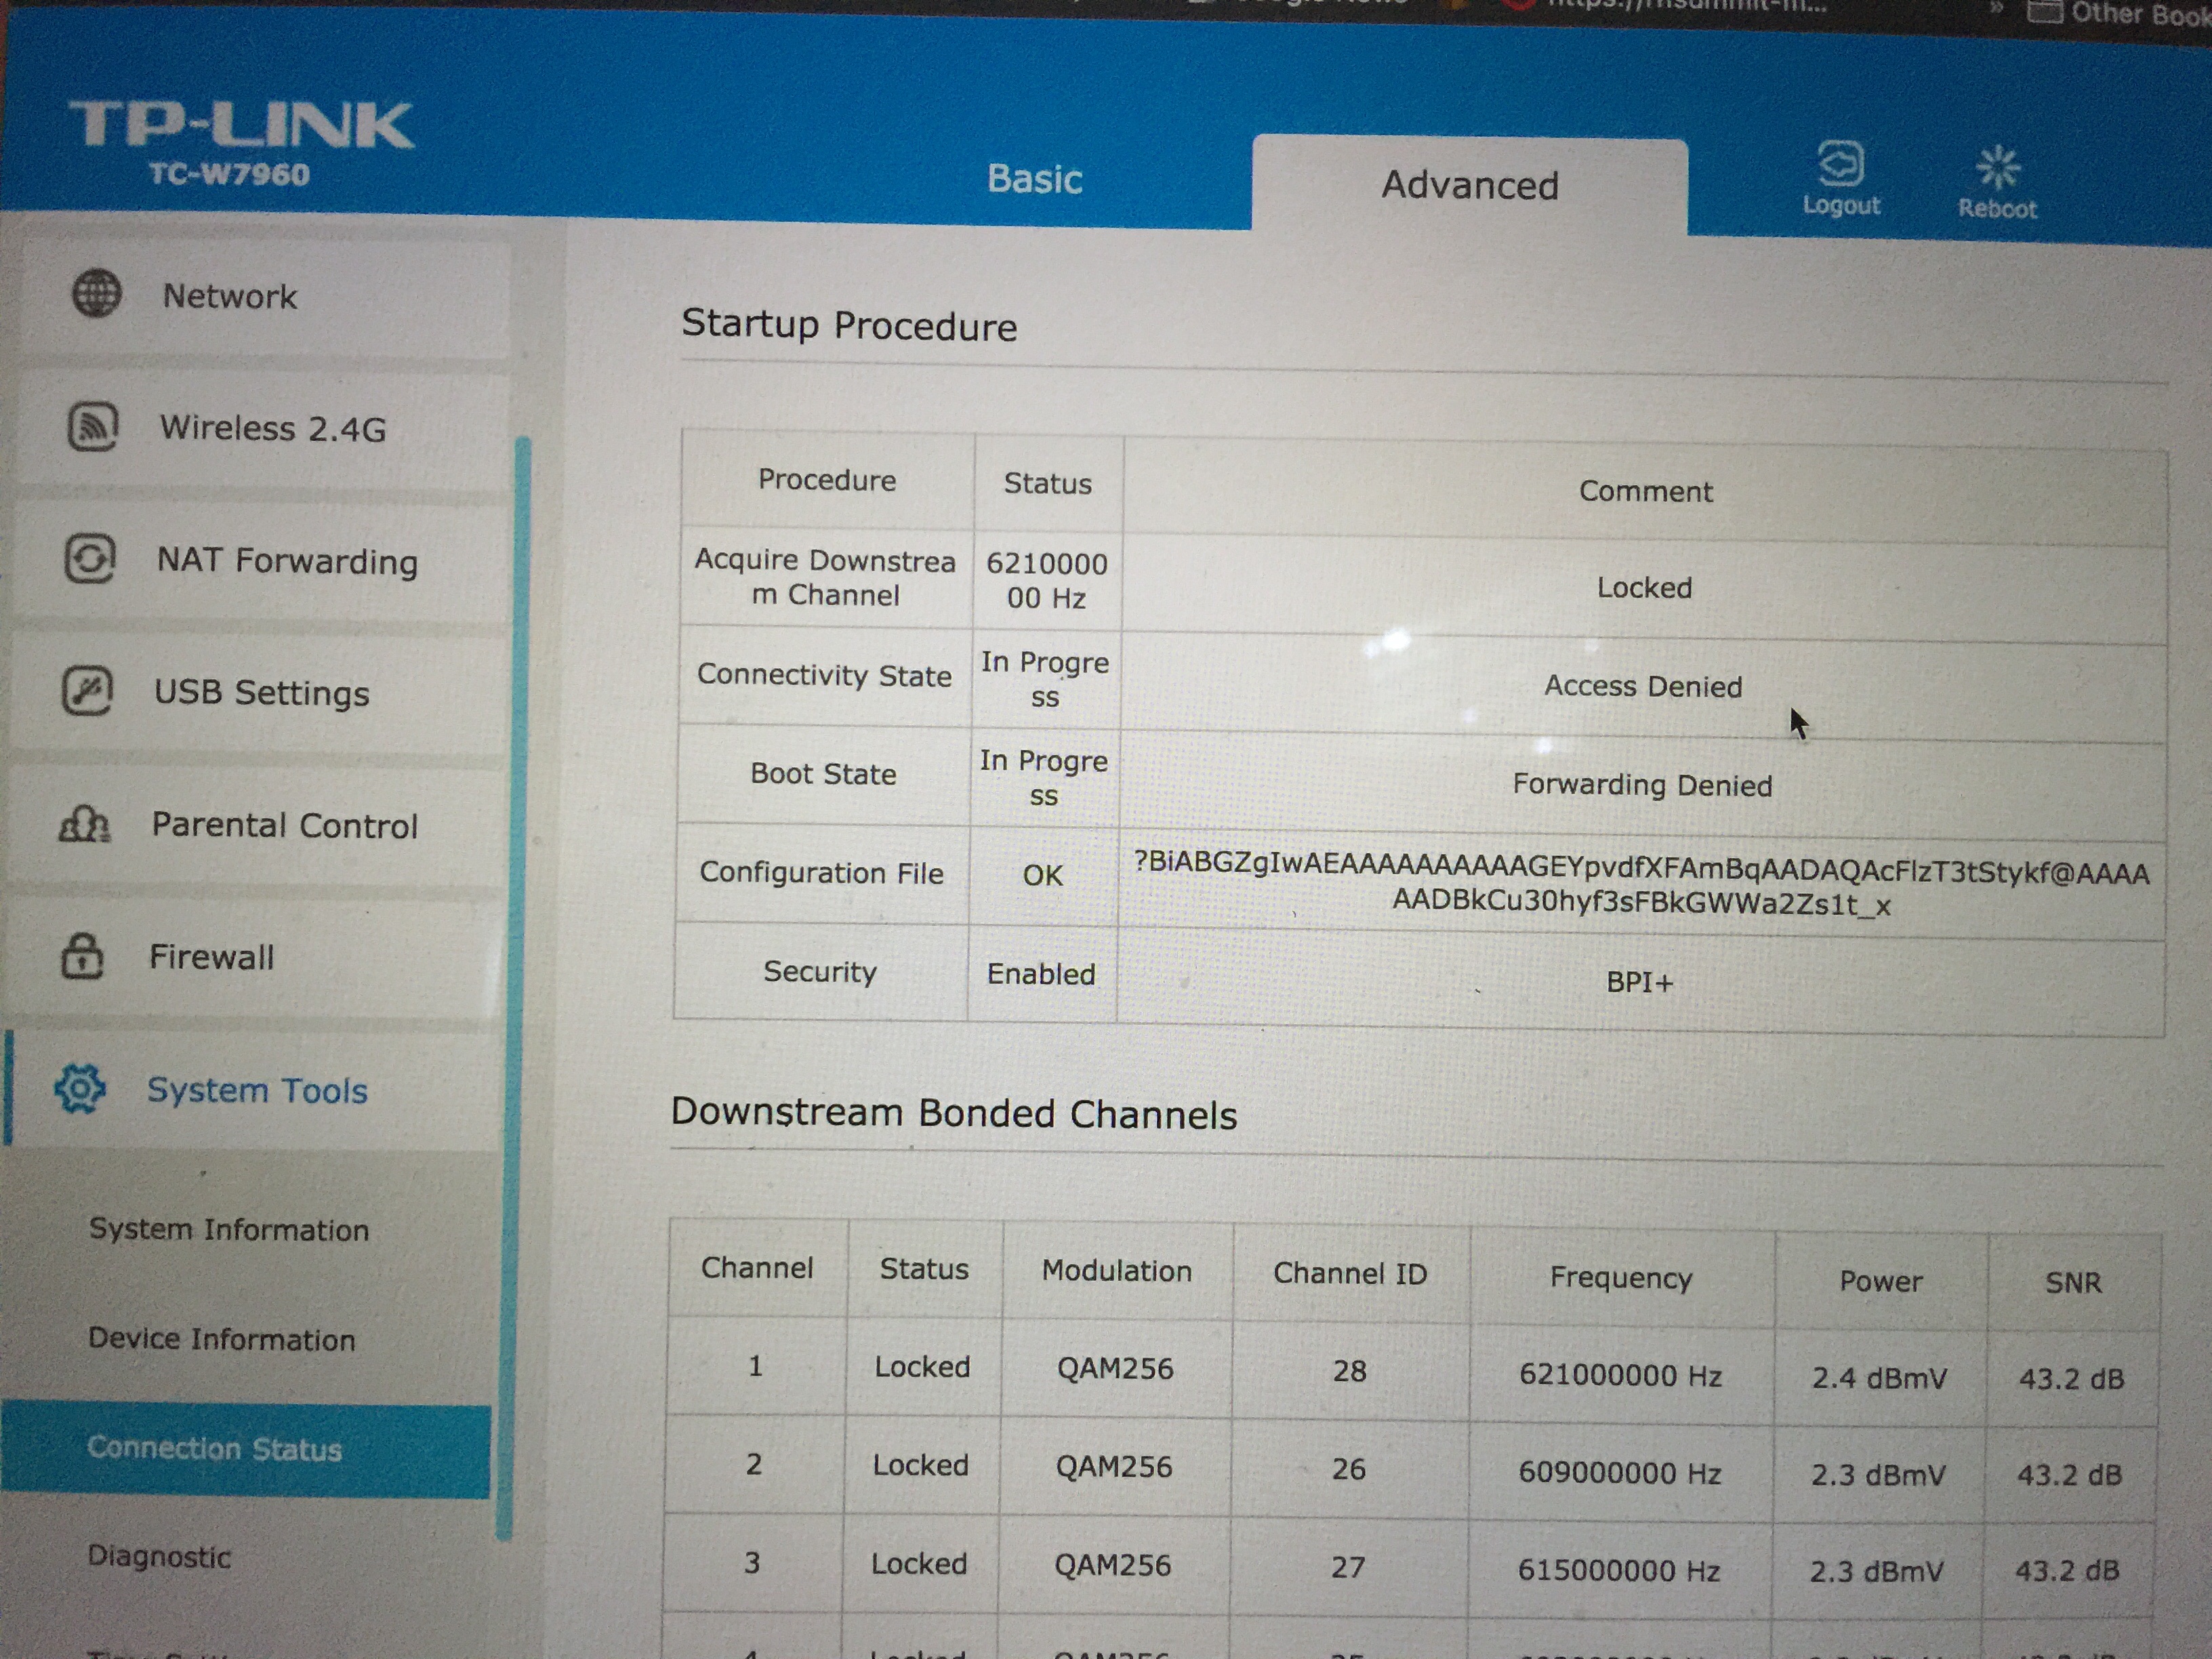Click the Frequency column header
This screenshot has height=1659, width=2212.
pyautogui.click(x=1621, y=1278)
